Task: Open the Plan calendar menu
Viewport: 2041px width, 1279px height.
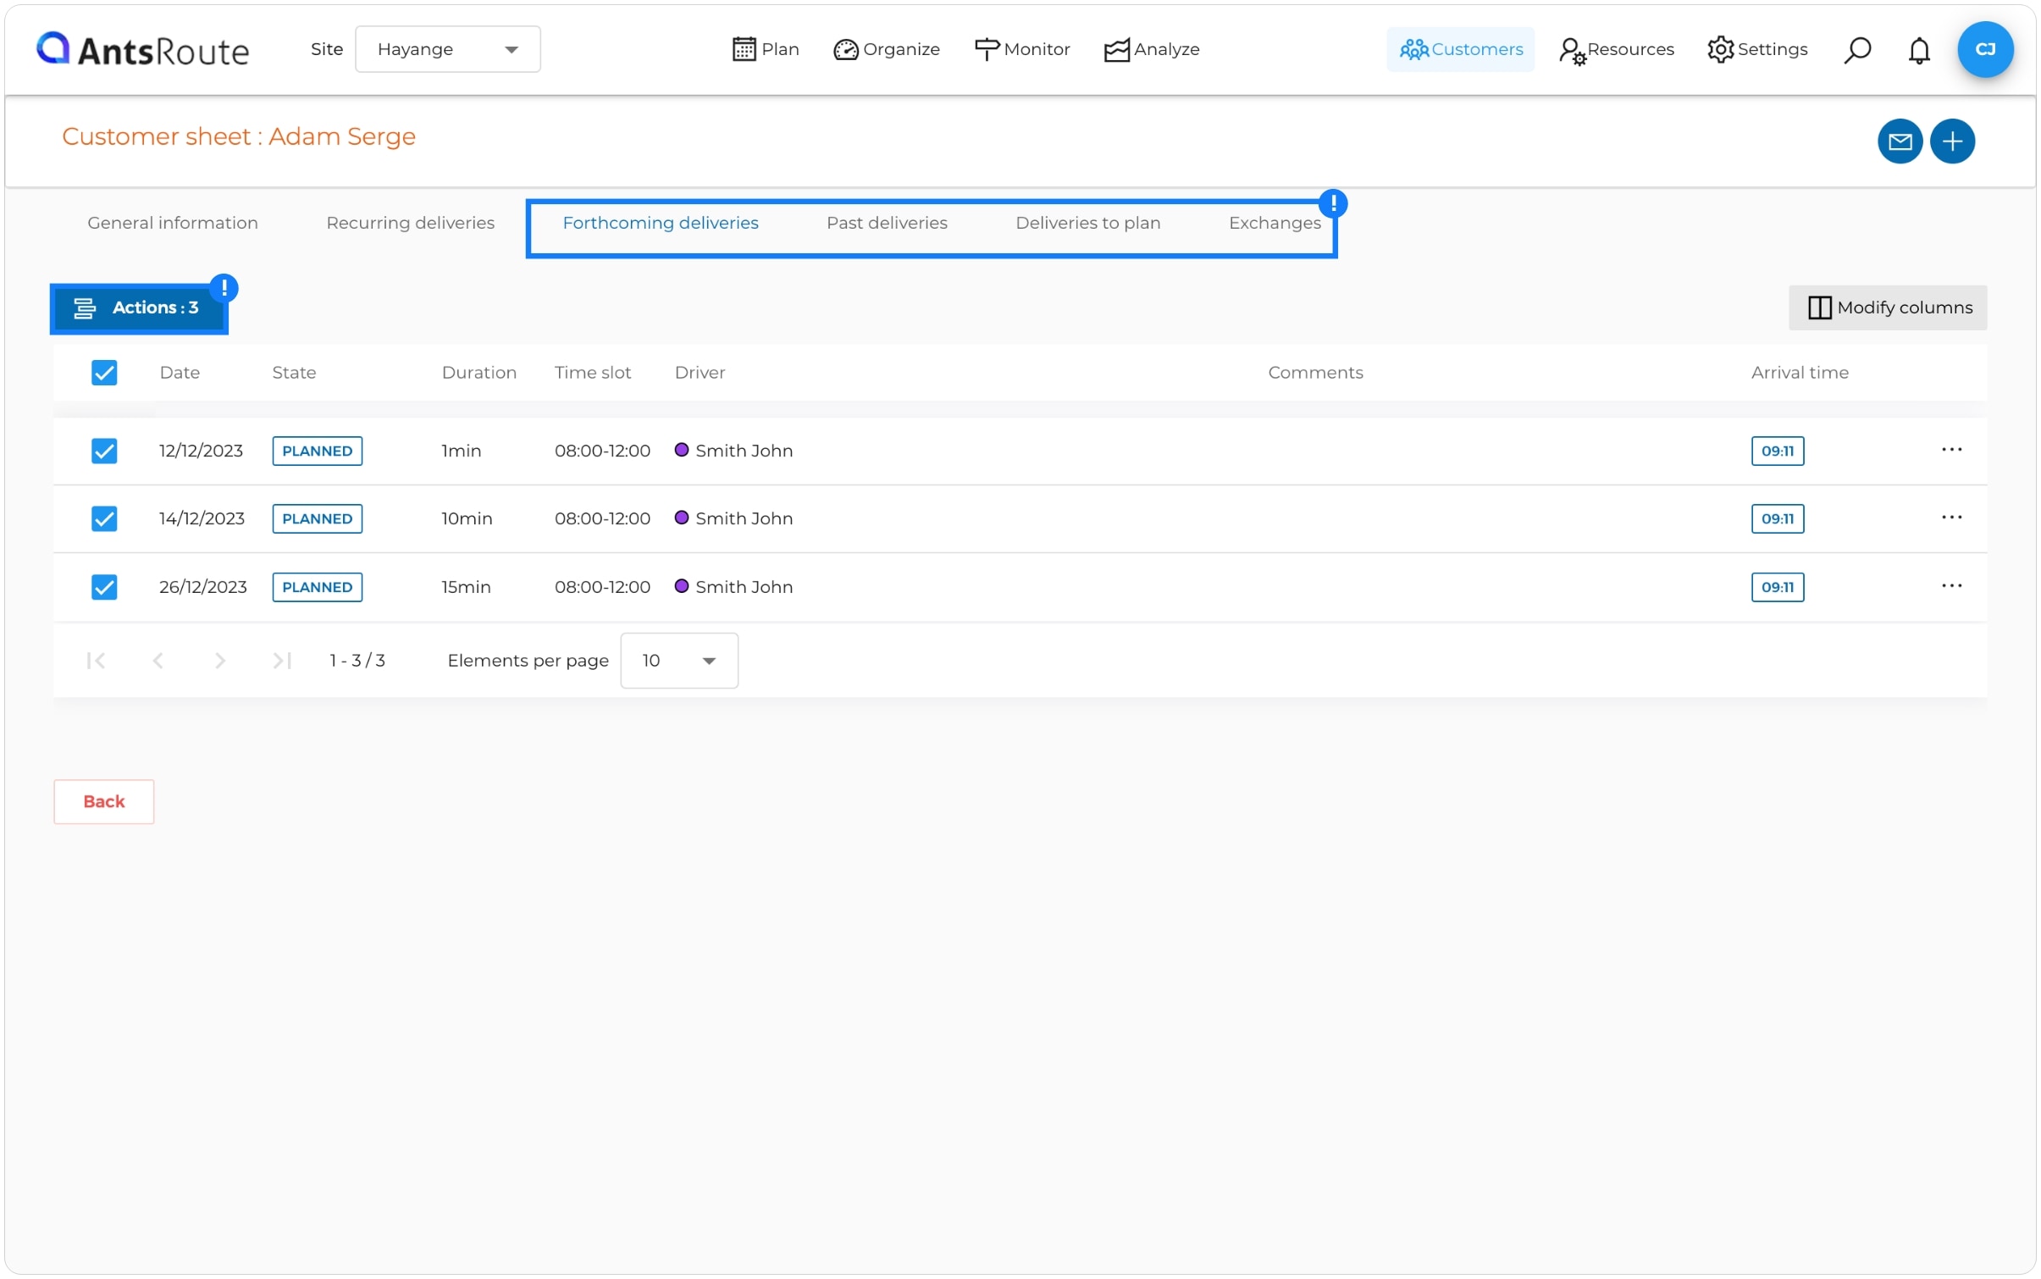Action: point(766,49)
